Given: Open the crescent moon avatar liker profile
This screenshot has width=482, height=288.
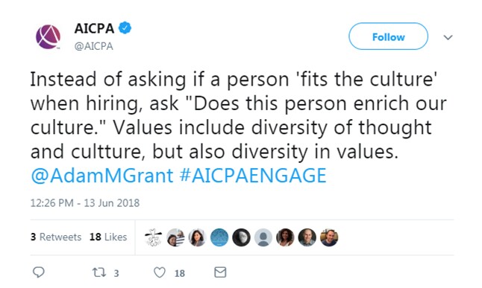Looking at the screenshot, I should click(241, 237).
